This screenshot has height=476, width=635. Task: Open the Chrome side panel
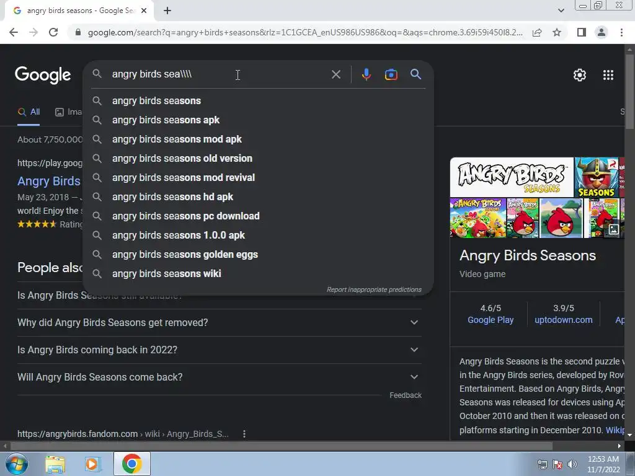[582, 32]
